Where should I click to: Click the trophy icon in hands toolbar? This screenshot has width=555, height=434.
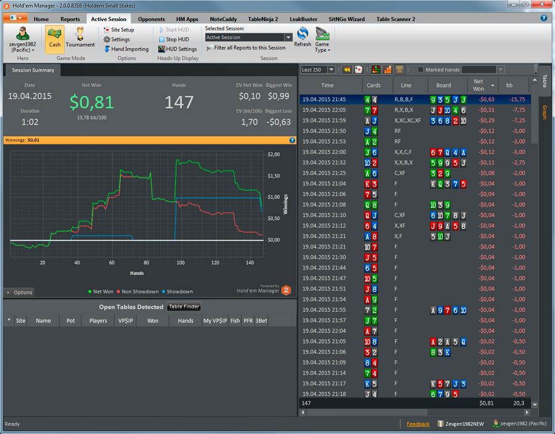point(400,70)
